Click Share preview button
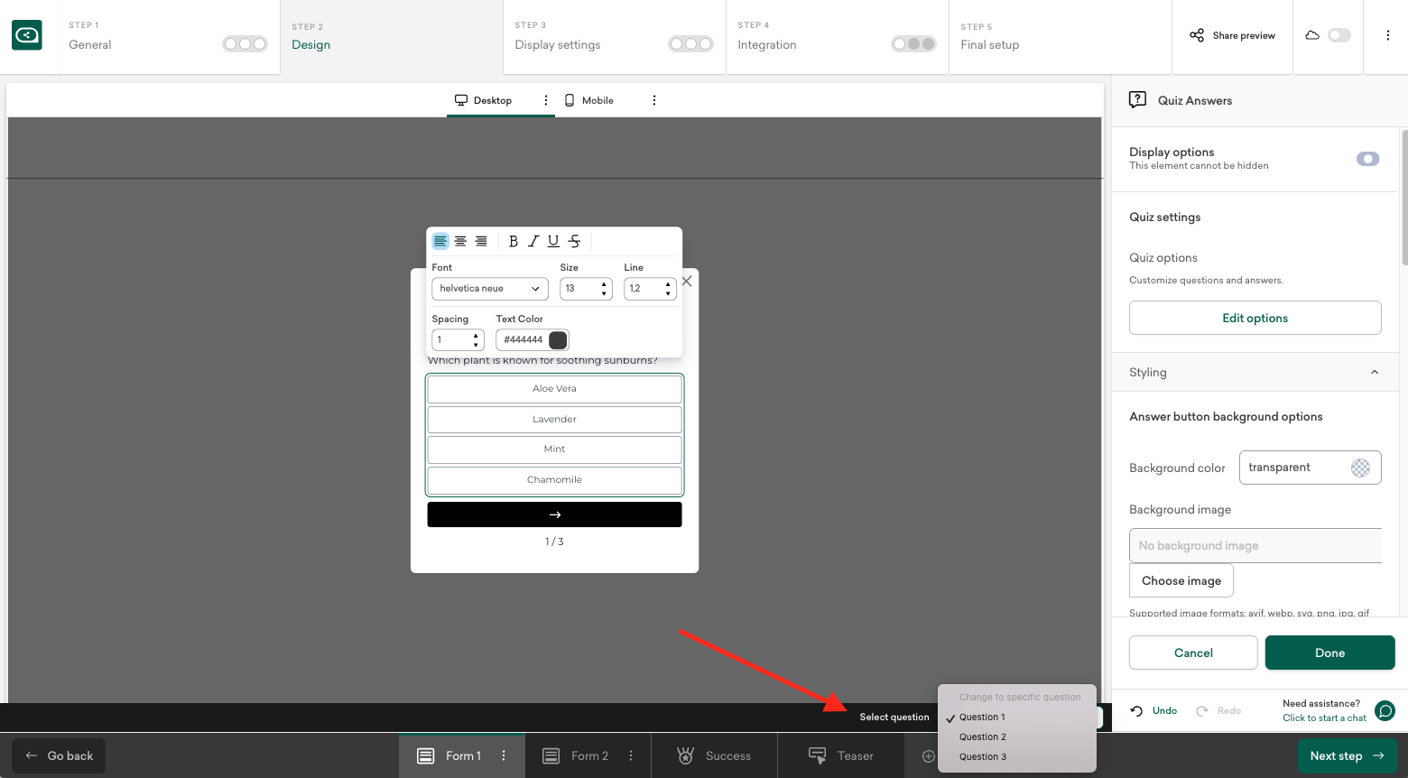The image size is (1408, 778). tap(1232, 35)
